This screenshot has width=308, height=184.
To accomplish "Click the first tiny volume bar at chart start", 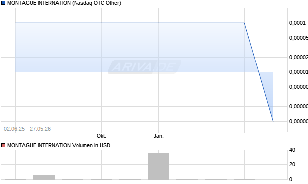I will point(16,179).
